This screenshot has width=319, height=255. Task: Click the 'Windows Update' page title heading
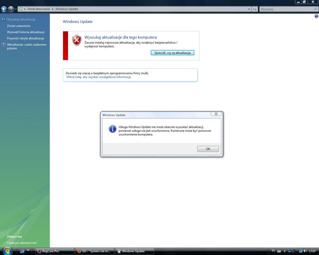78,22
